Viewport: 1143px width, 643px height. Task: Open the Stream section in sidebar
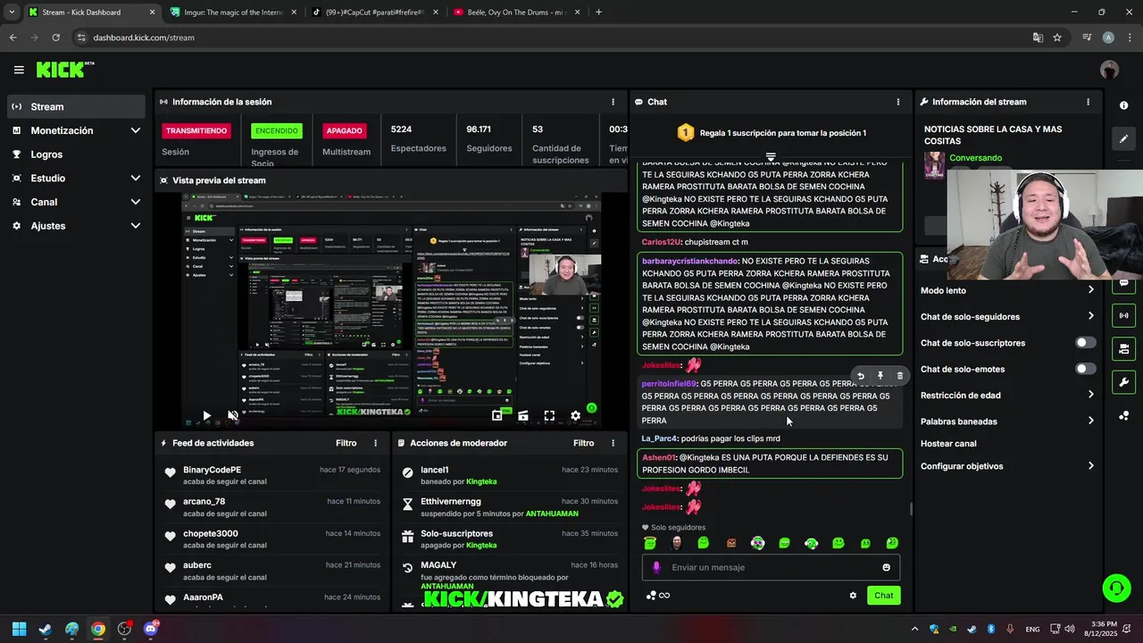click(x=76, y=106)
